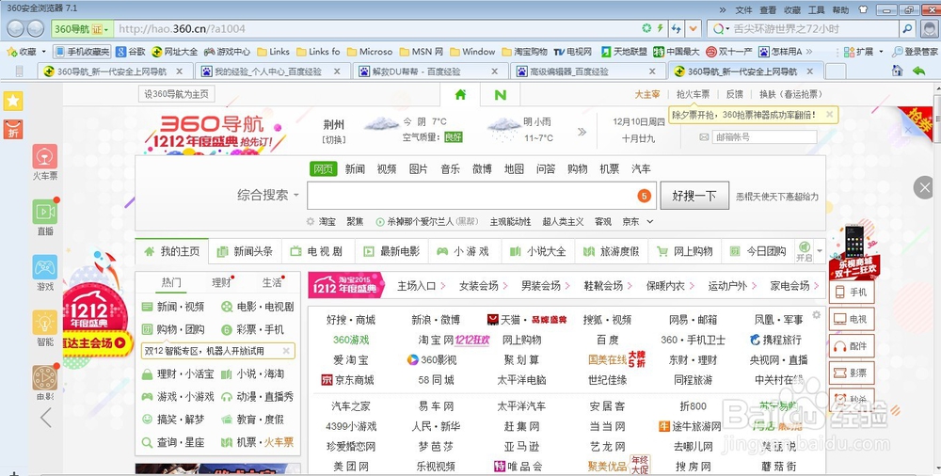Click the 好搜一下 search button
This screenshot has width=941, height=476.
coord(694,196)
